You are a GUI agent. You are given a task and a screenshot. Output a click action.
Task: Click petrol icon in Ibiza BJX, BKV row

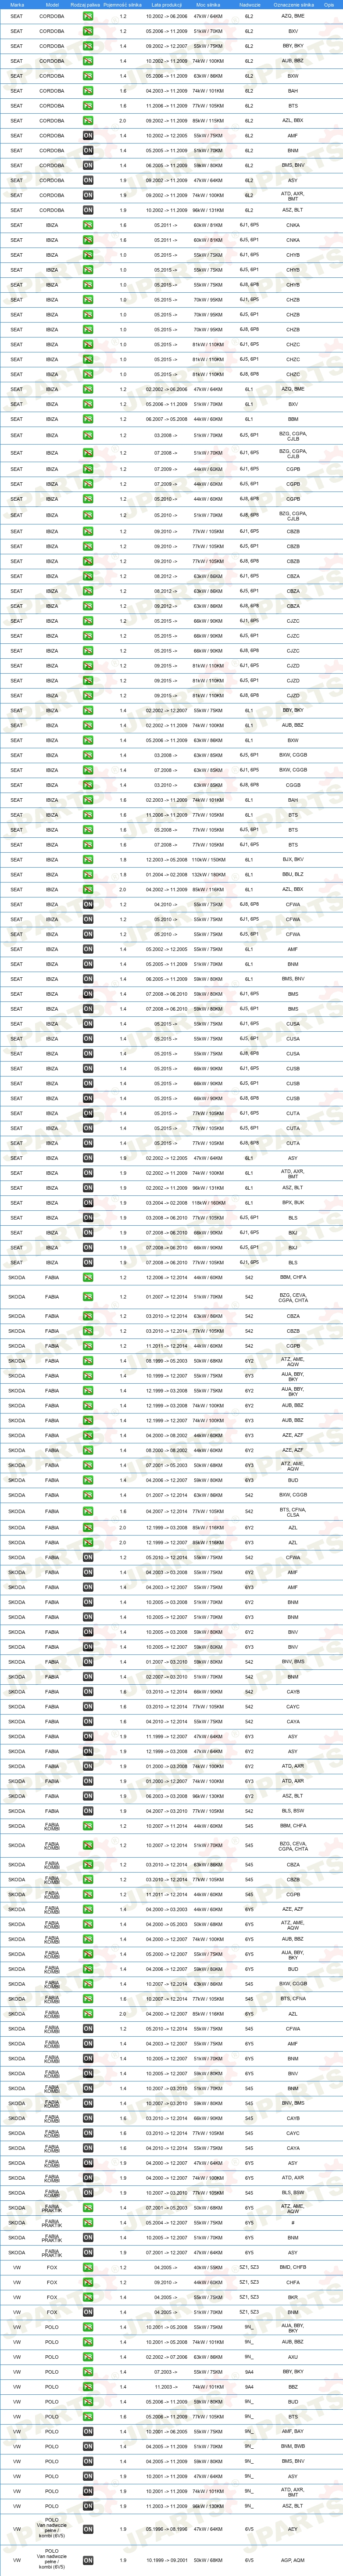pyautogui.click(x=88, y=860)
